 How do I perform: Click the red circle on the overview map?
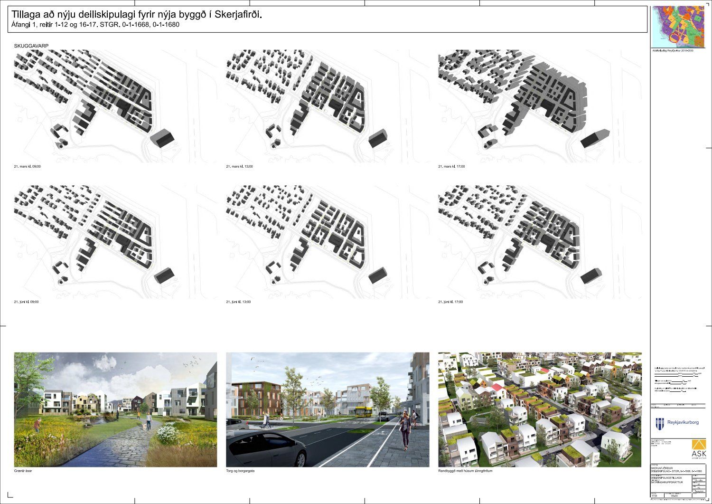(675, 38)
